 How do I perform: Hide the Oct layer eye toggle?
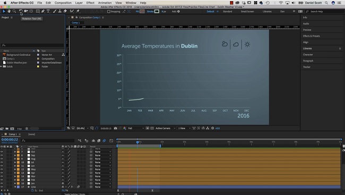coord(2,152)
